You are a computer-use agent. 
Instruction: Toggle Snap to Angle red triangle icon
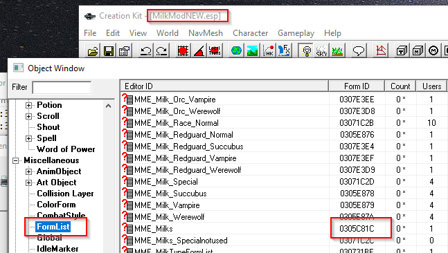[x=199, y=51]
